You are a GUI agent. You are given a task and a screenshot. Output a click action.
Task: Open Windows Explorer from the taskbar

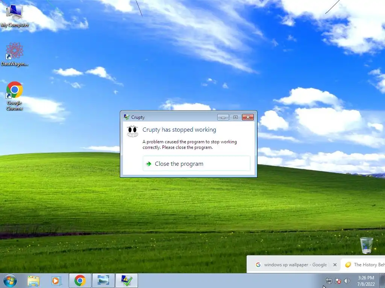point(33,280)
